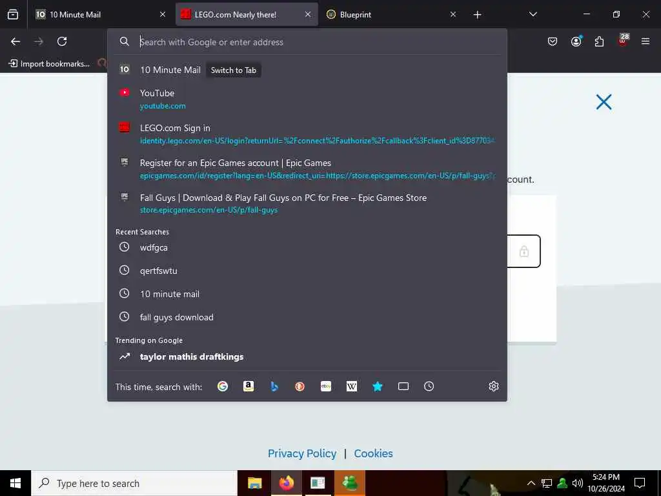Search this time with Bing

point(274,386)
